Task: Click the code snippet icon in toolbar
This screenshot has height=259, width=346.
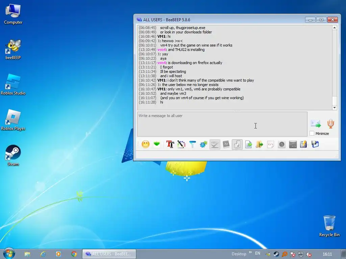Action: pos(271,144)
